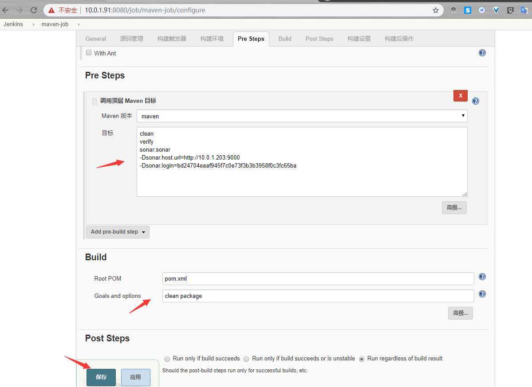This screenshot has height=387, width=532.
Task: Click the Goals and options input field
Action: pyautogui.click(x=318, y=296)
